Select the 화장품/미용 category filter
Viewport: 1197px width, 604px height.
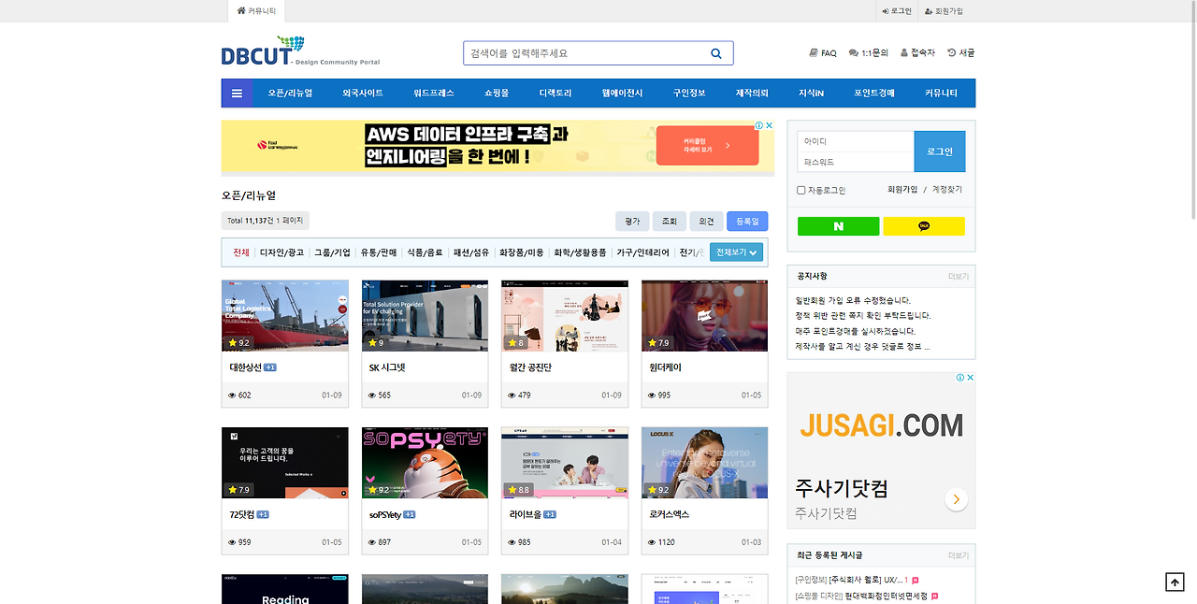pyautogui.click(x=522, y=252)
